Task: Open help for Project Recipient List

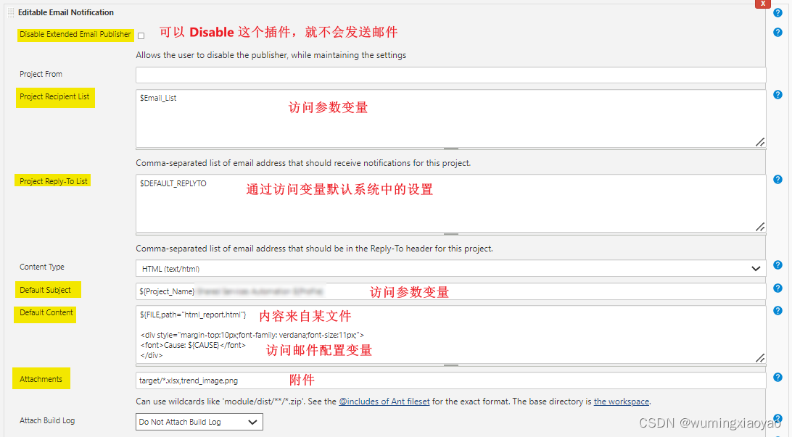Action: click(x=777, y=94)
